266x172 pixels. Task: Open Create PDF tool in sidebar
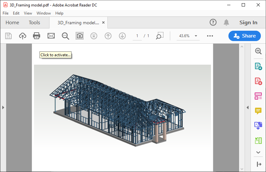coord(258,81)
